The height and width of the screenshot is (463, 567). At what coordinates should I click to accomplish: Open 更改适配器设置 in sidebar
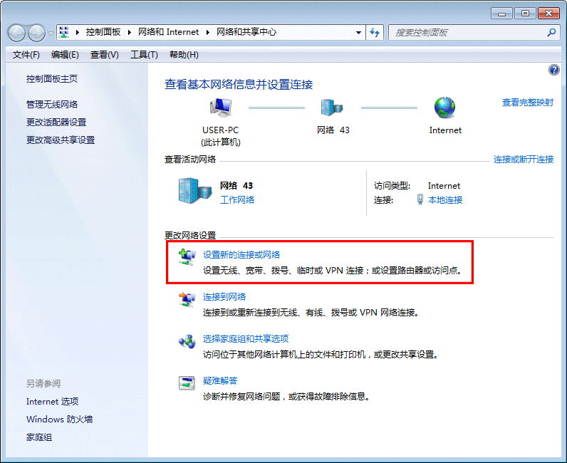(56, 123)
